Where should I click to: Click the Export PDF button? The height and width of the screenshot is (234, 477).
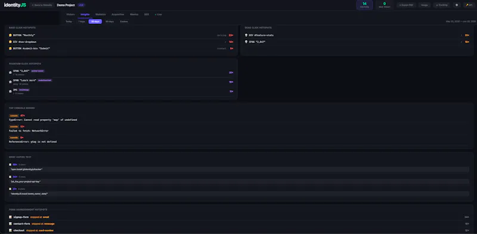tap(406, 5)
